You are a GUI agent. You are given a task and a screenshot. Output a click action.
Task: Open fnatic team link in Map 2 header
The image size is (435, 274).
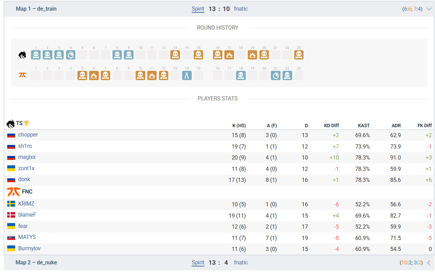[x=241, y=263]
